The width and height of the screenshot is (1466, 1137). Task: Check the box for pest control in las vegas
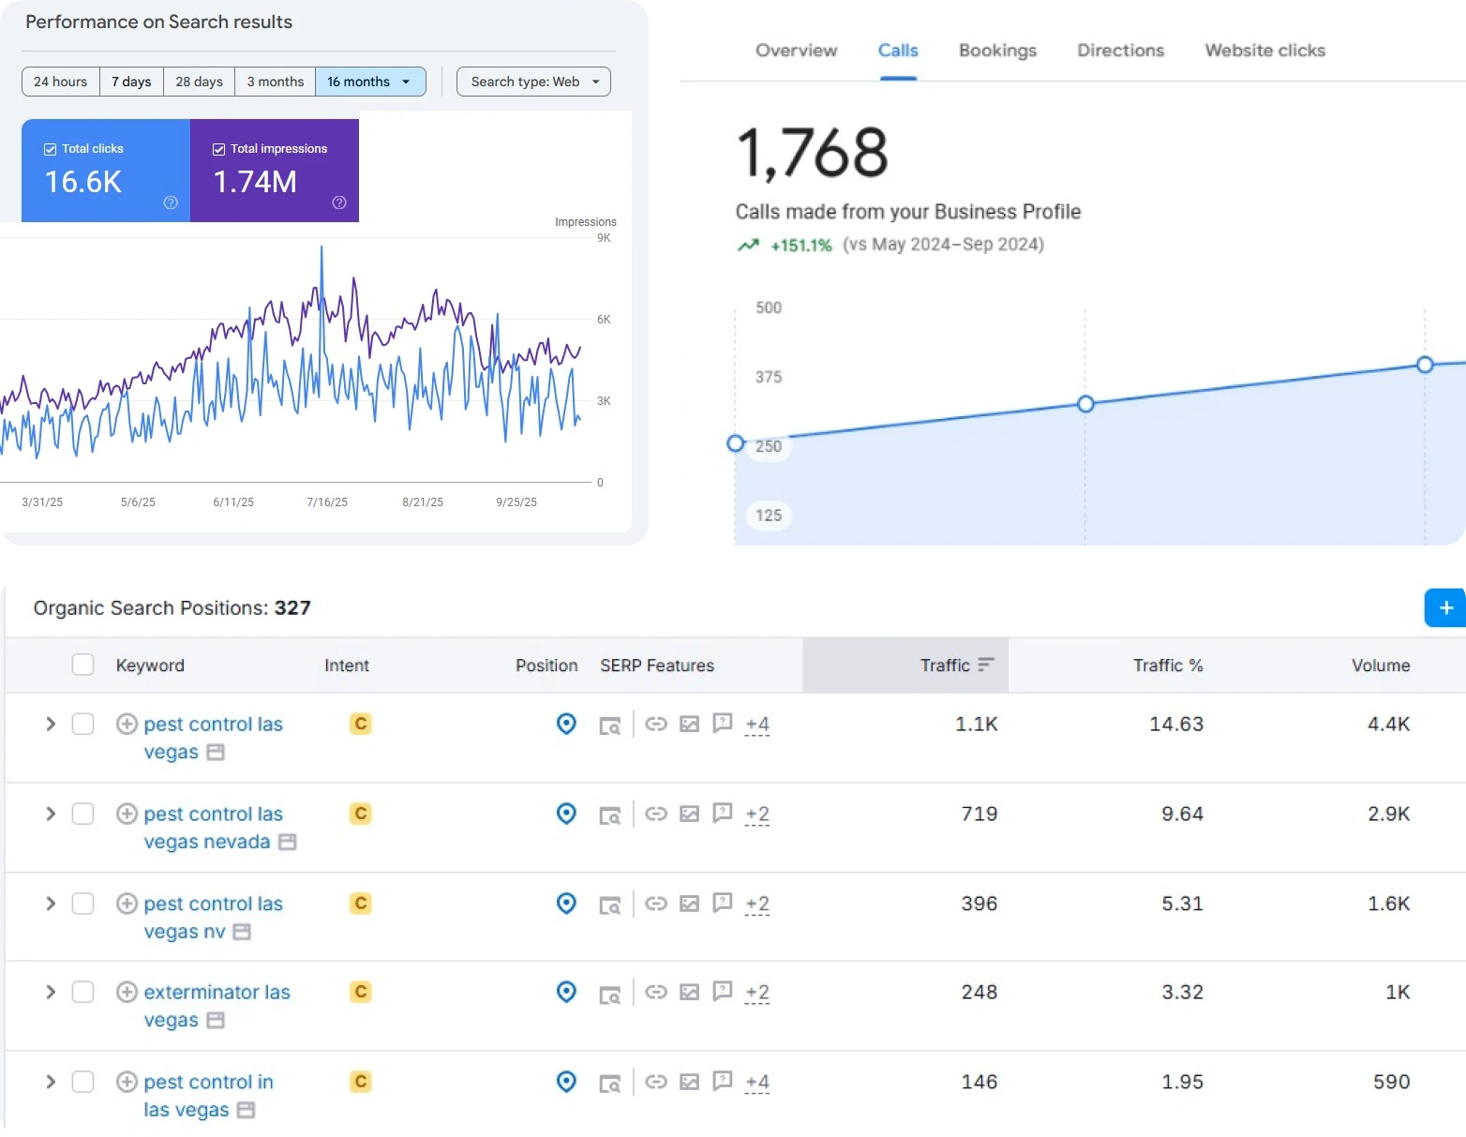[82, 1082]
